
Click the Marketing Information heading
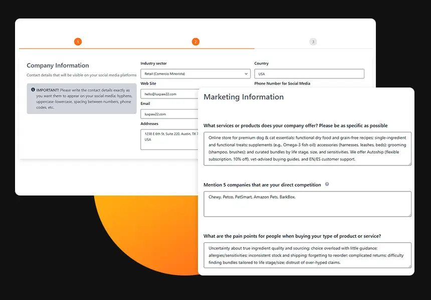(244, 97)
